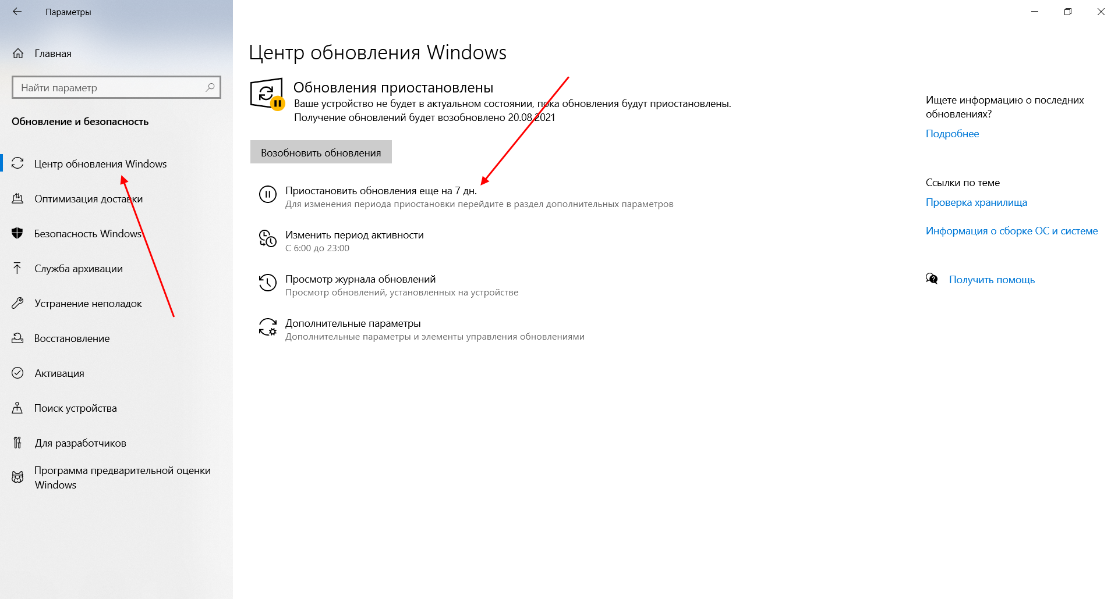Click Возобновить обновления button
Viewport: 1118px width, 599px height.
(x=321, y=152)
